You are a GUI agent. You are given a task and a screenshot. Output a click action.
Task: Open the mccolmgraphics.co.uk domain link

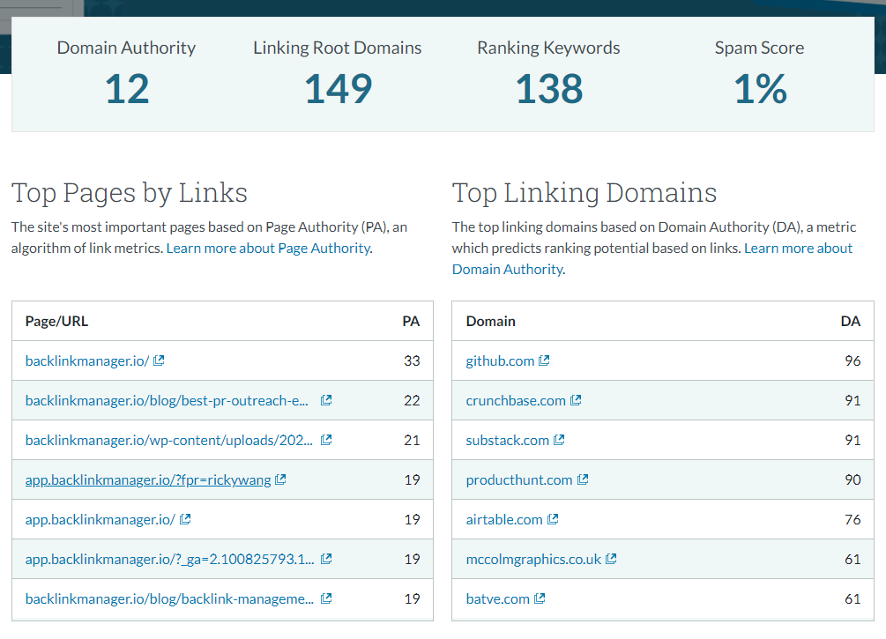tap(533, 560)
